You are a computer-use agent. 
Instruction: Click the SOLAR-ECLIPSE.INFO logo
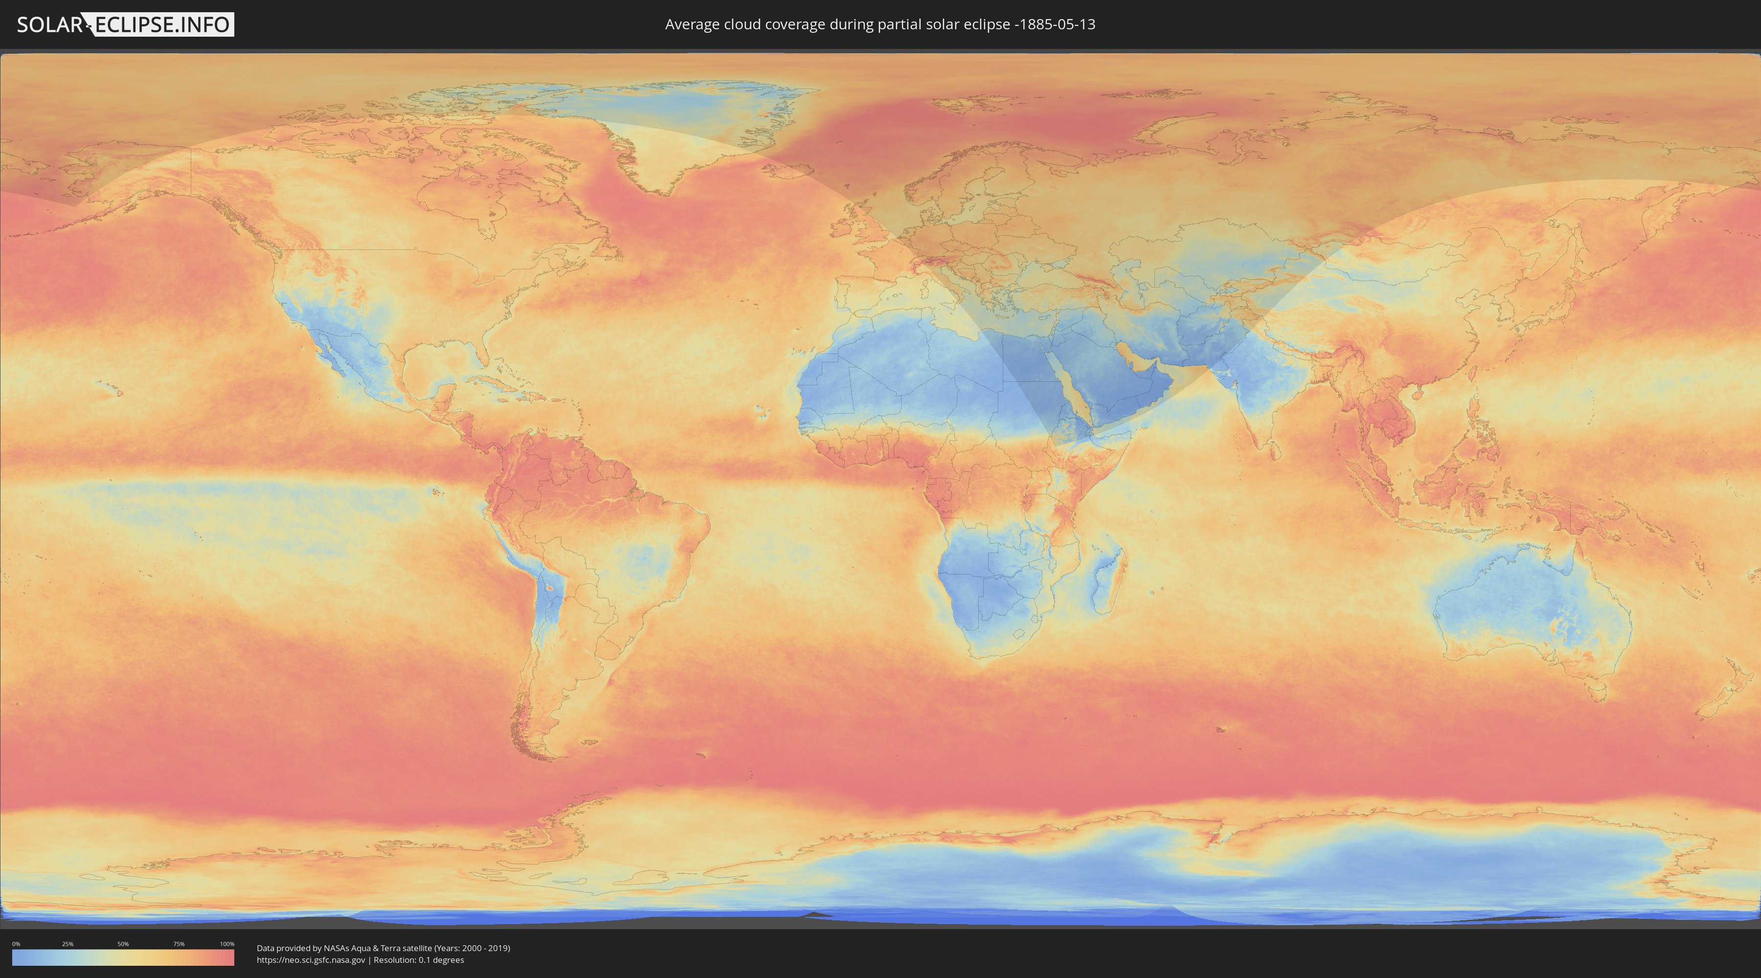coord(125,24)
